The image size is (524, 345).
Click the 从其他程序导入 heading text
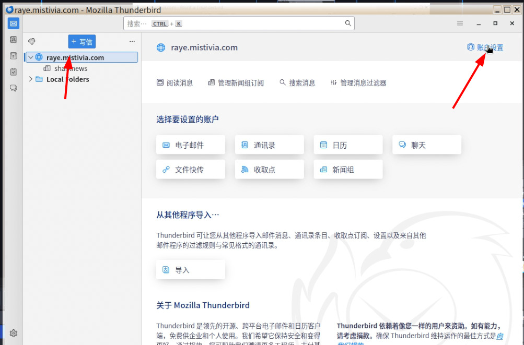pos(188,215)
